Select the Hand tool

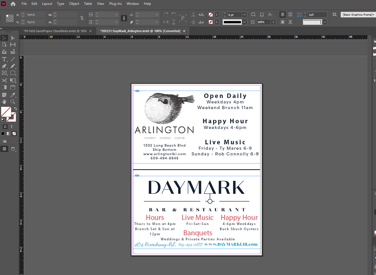click(x=4, y=102)
